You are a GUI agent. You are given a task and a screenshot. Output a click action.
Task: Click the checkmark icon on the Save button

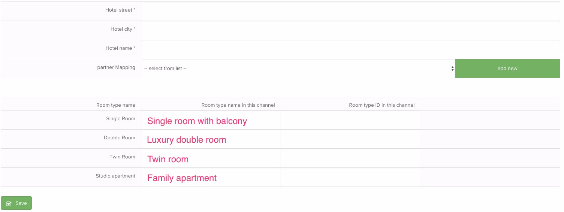coord(9,203)
